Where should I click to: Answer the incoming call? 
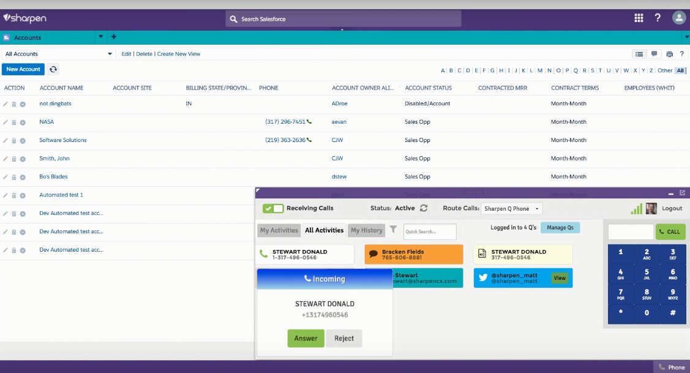[306, 338]
